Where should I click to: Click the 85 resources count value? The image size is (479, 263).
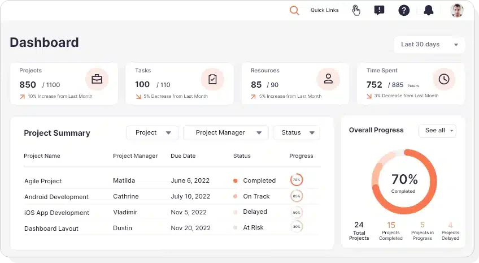(256, 85)
